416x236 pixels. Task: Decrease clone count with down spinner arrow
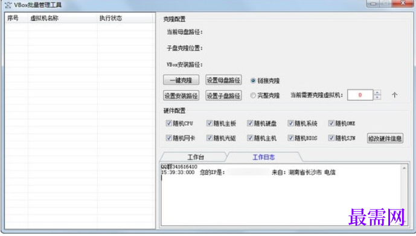377,98
